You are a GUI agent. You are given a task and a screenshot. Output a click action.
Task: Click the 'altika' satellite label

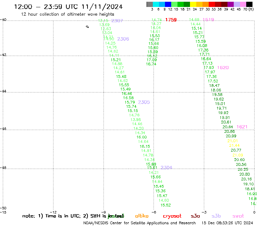tap(142, 216)
